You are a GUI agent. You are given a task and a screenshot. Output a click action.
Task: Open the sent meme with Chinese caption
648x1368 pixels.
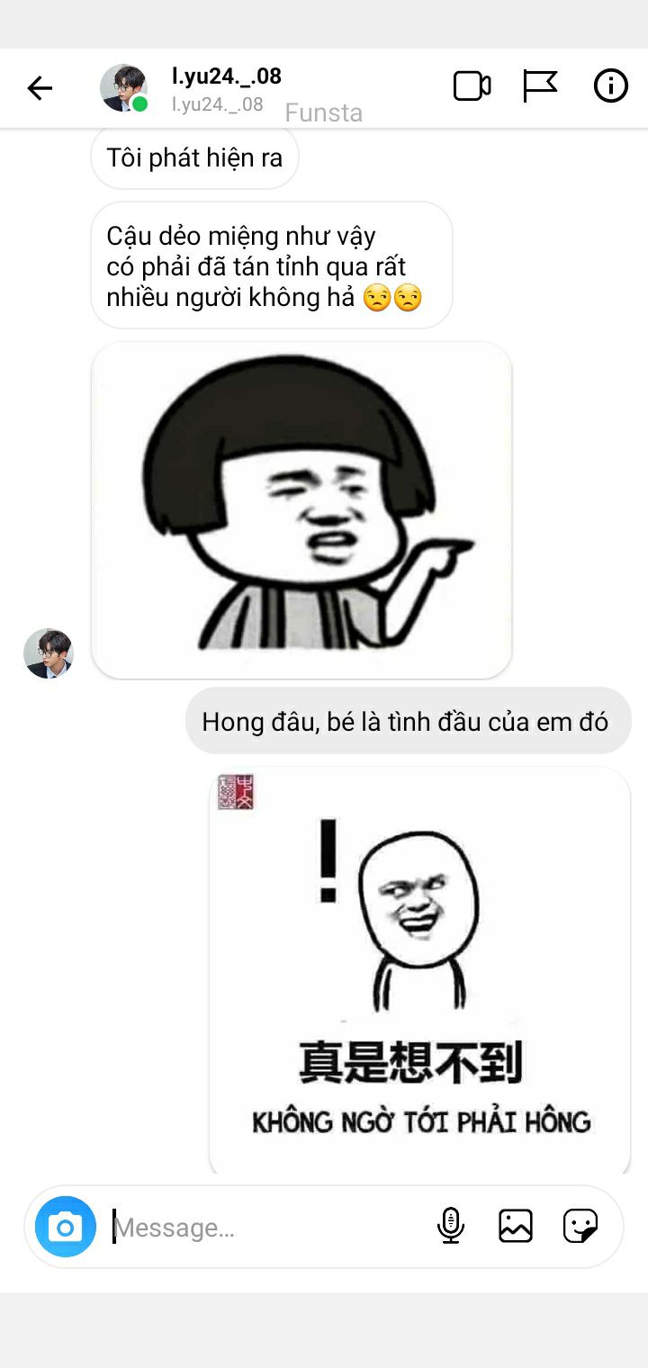coord(419,970)
